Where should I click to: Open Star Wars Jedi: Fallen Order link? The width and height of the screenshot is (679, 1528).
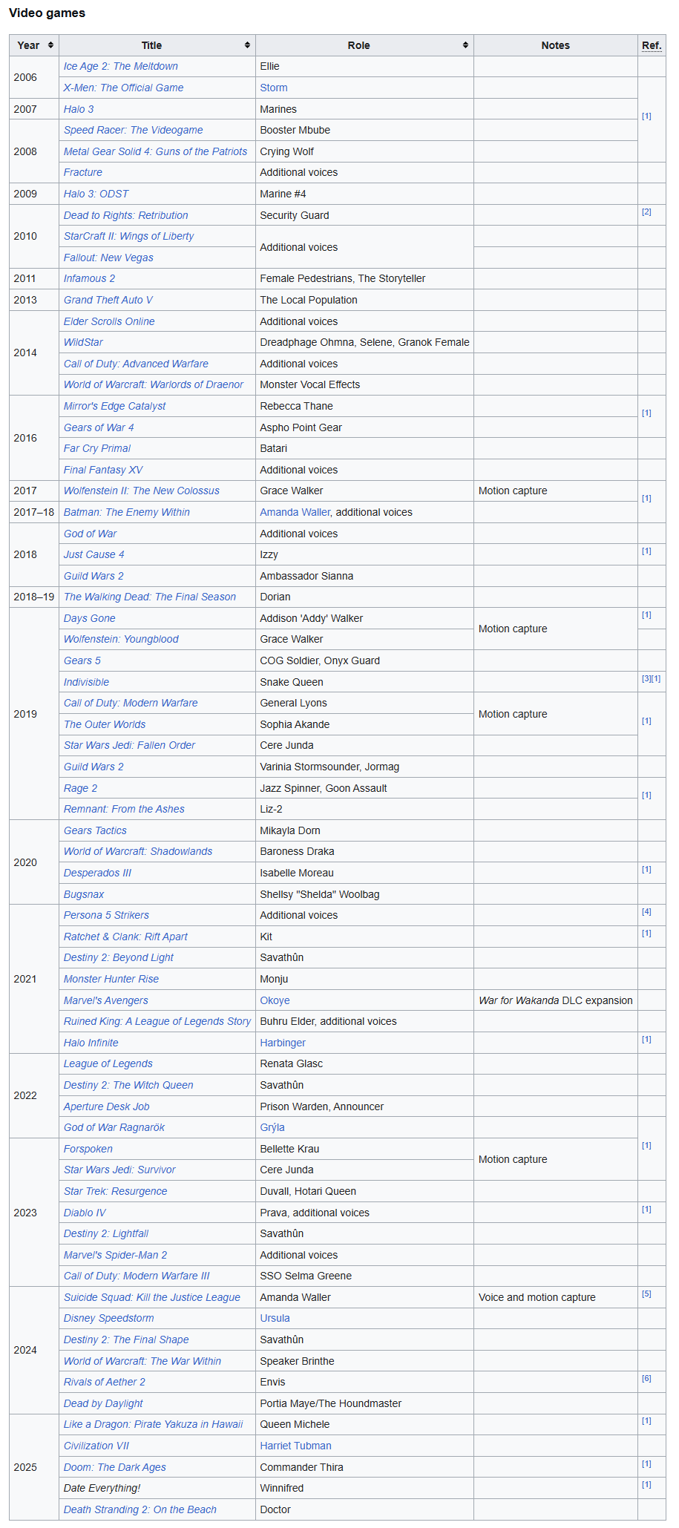pyautogui.click(x=129, y=745)
